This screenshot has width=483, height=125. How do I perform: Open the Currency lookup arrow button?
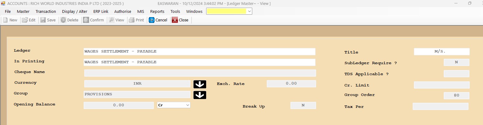[200, 84]
